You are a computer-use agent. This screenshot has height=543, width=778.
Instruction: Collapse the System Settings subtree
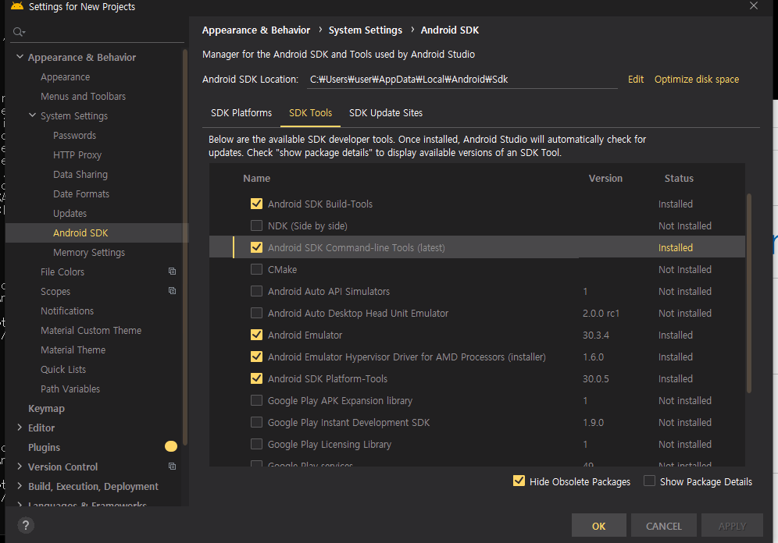click(32, 115)
